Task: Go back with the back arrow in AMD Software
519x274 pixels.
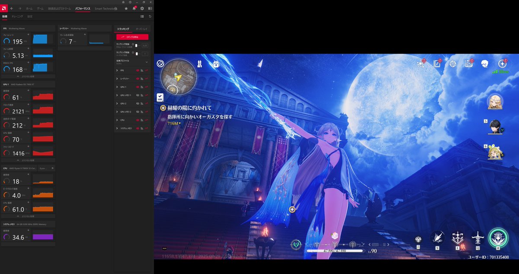Action: click(x=12, y=8)
